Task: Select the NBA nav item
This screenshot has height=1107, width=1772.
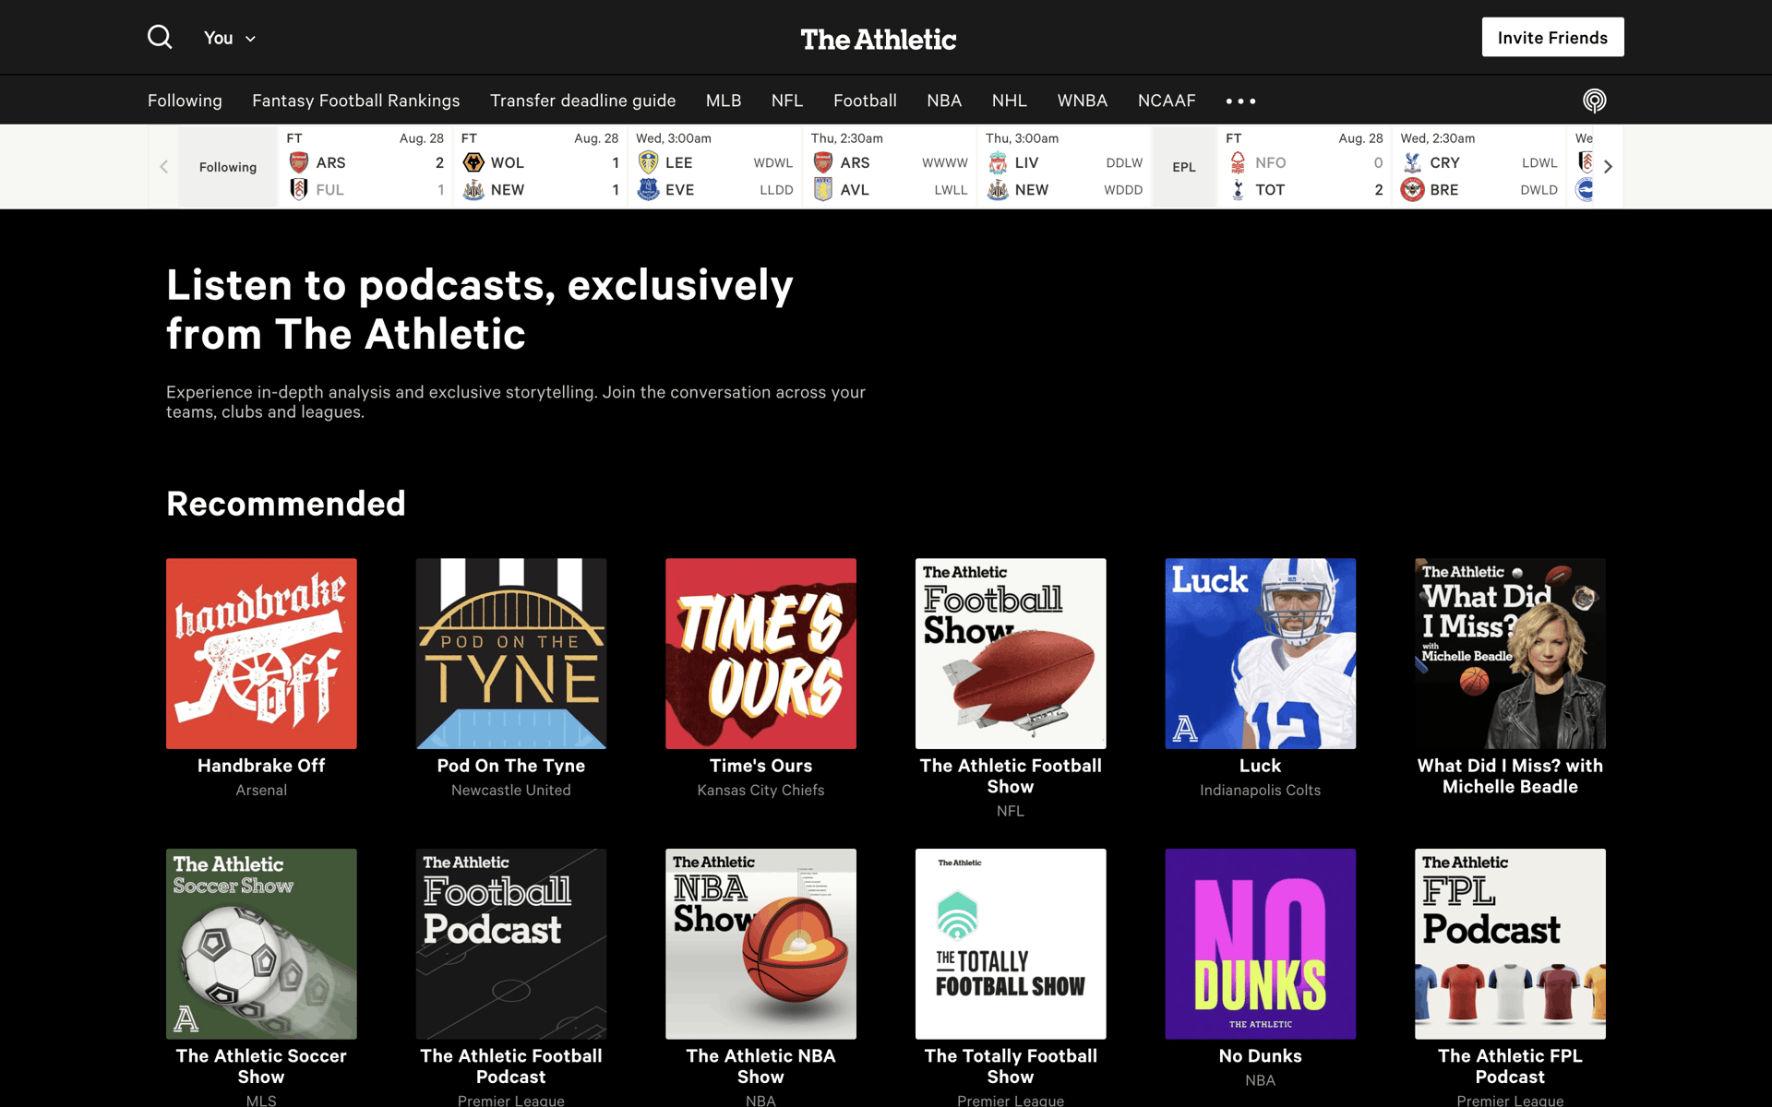Action: click(x=944, y=100)
